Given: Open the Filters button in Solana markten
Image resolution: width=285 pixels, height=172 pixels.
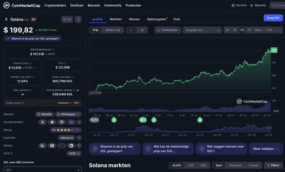Looking at the screenshot, I should point(273,165).
